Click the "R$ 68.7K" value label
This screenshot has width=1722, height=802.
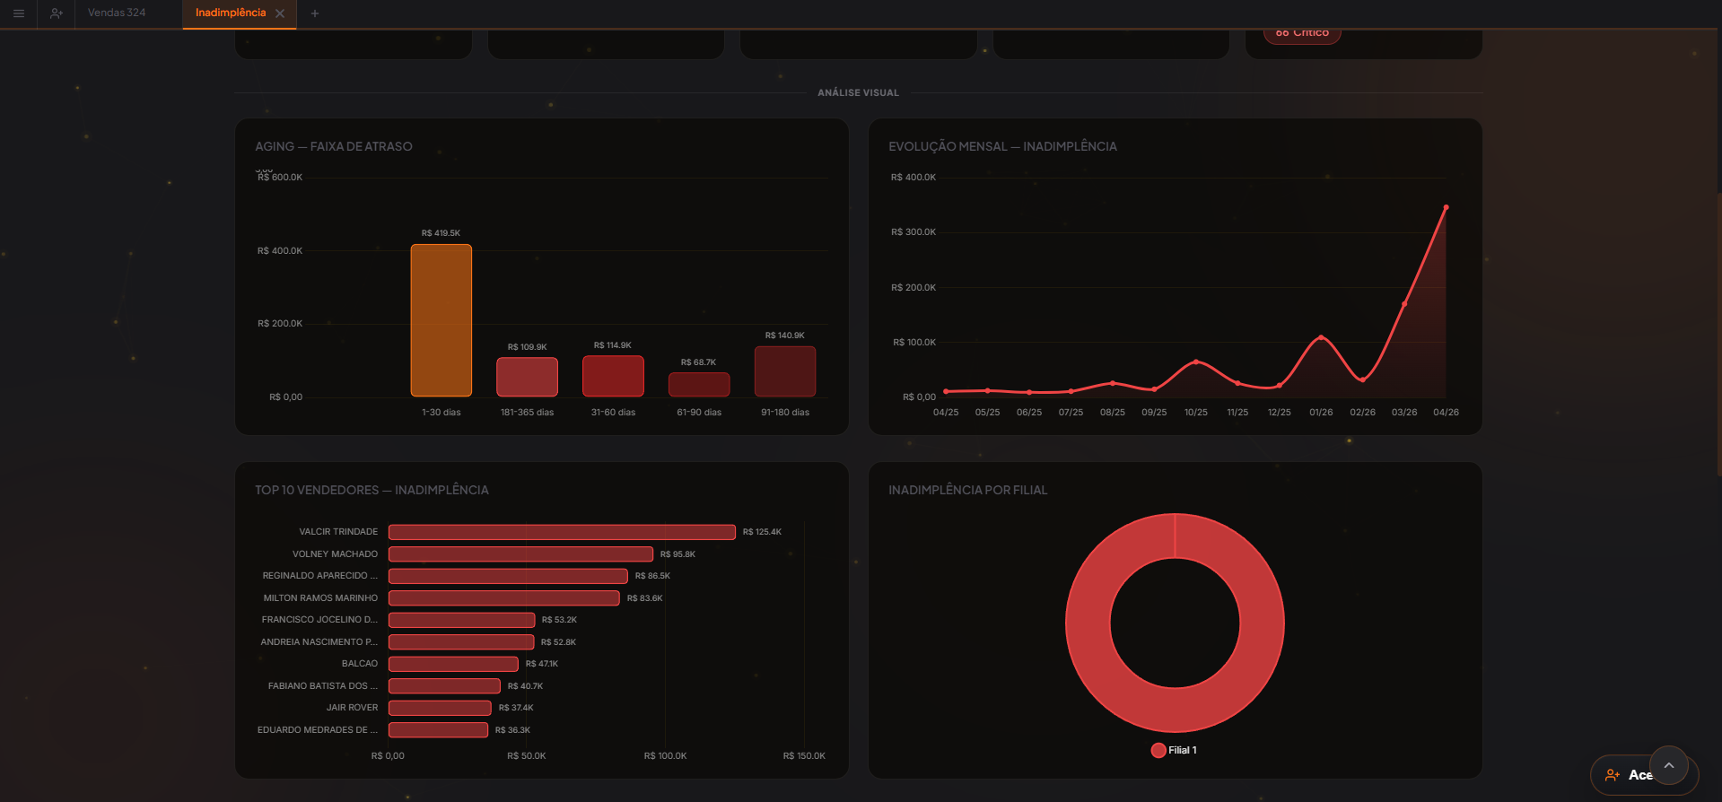[x=699, y=362]
